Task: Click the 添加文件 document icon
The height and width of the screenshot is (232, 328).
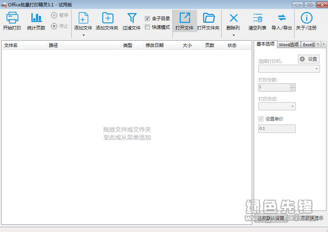Action: point(83,18)
